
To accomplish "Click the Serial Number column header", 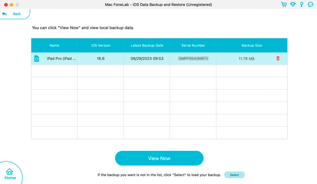I will [193, 45].
